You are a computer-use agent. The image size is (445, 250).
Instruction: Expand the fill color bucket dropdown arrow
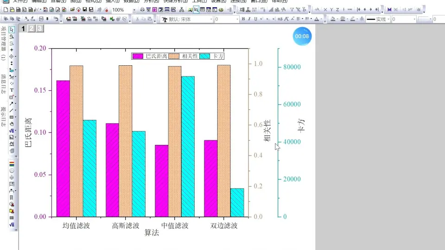337,19
